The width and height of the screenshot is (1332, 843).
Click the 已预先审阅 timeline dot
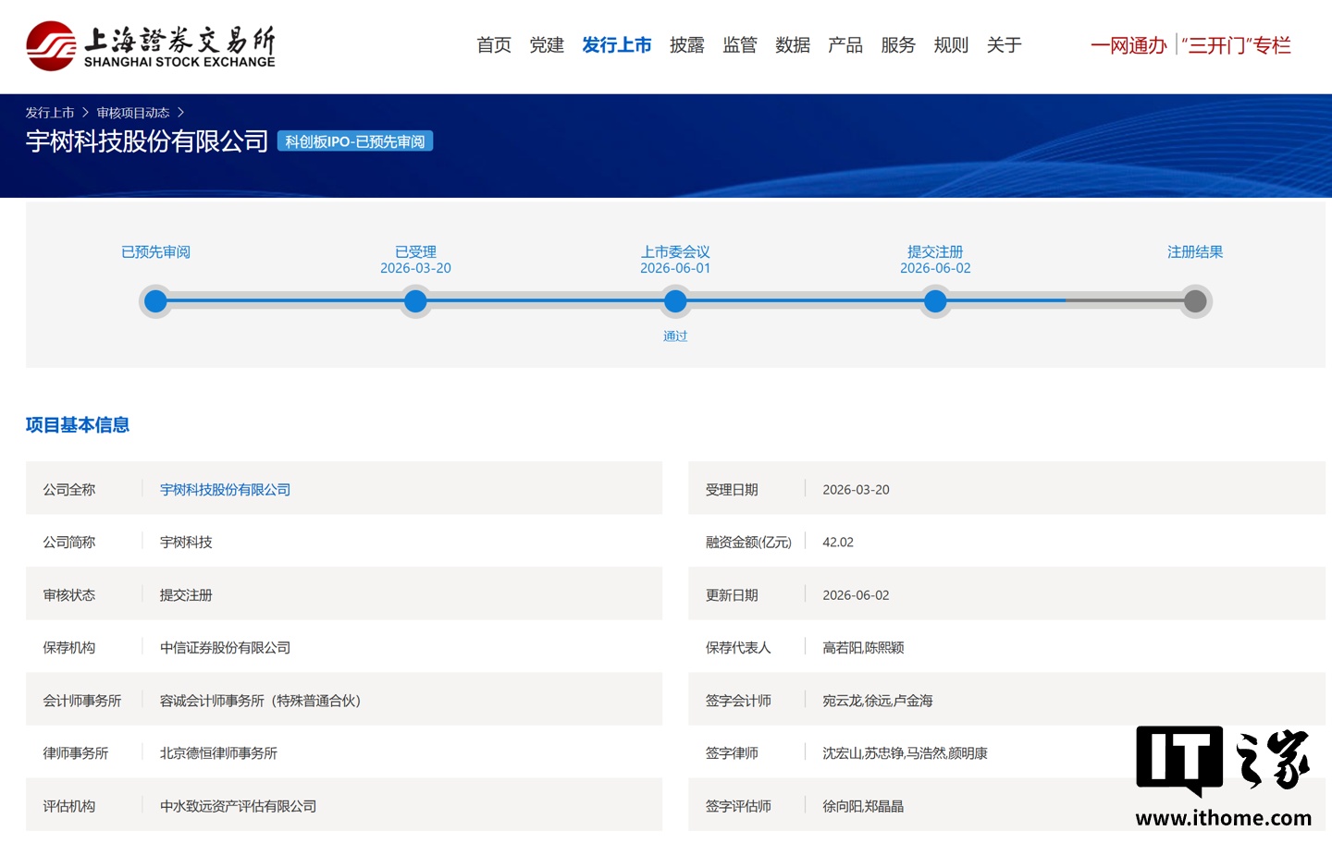(x=155, y=301)
